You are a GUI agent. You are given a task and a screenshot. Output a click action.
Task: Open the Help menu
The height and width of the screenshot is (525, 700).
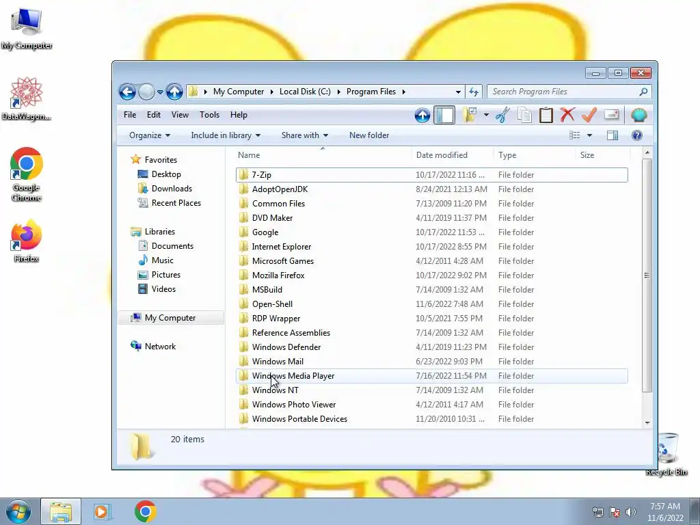tap(239, 115)
